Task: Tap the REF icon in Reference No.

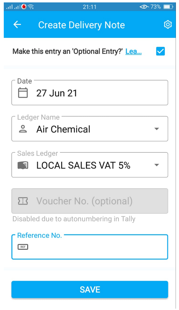Action: pos(23,247)
